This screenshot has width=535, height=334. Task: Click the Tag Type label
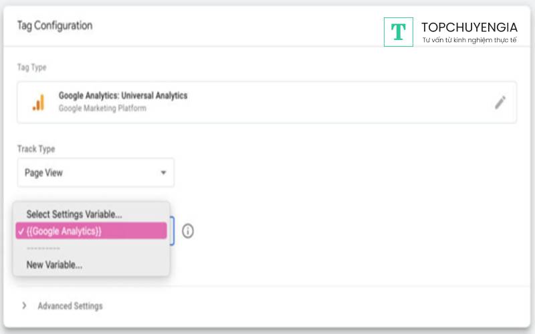(31, 67)
